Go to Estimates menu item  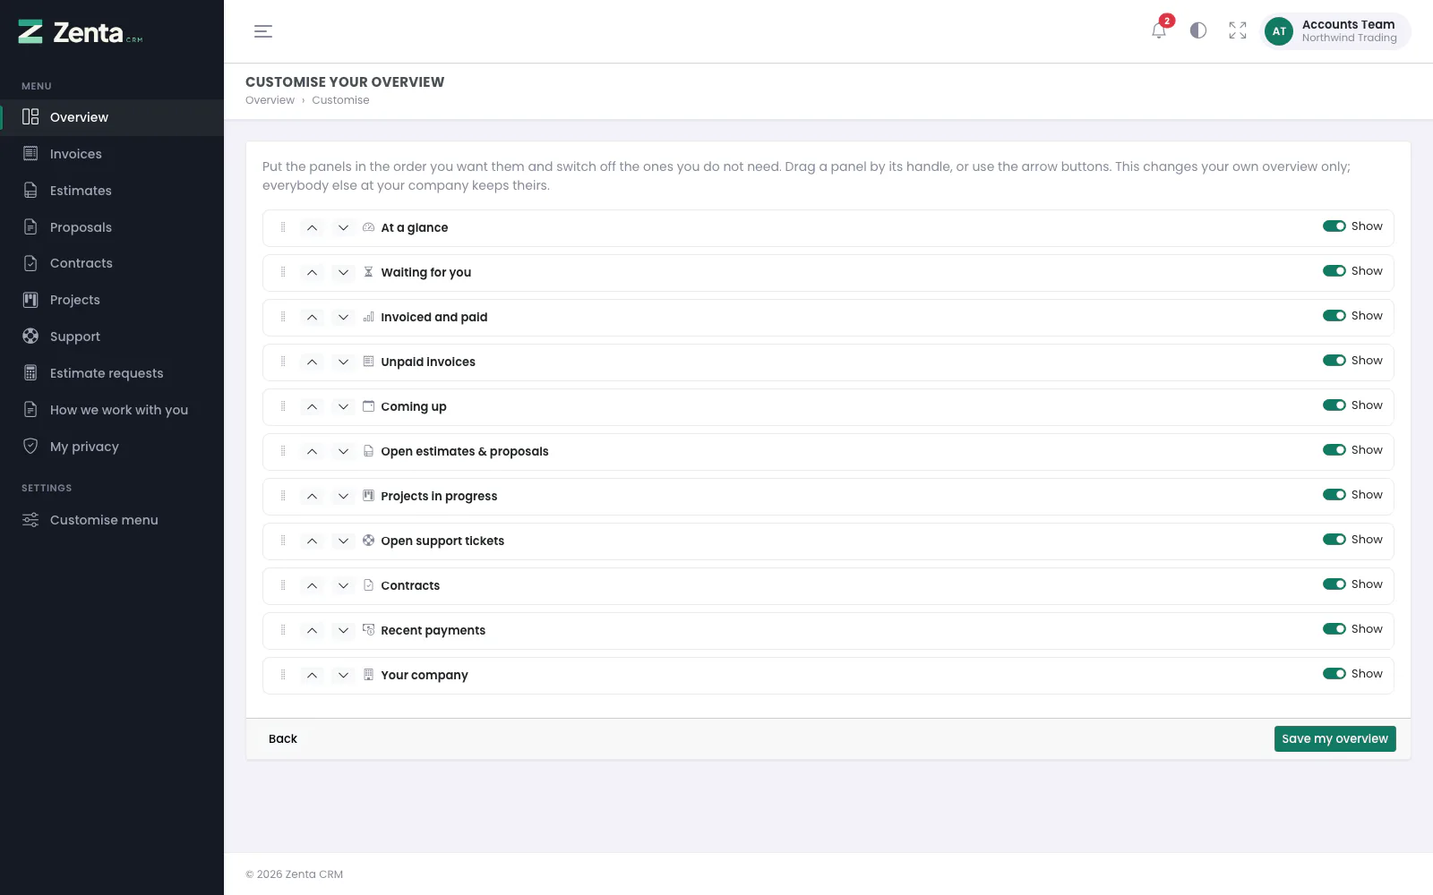pos(112,191)
